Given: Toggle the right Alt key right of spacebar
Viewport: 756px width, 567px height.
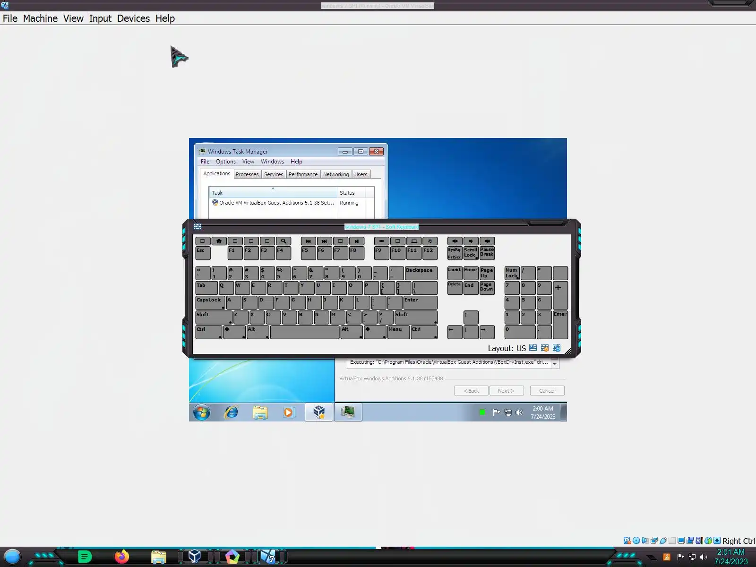Looking at the screenshot, I should click(x=352, y=332).
